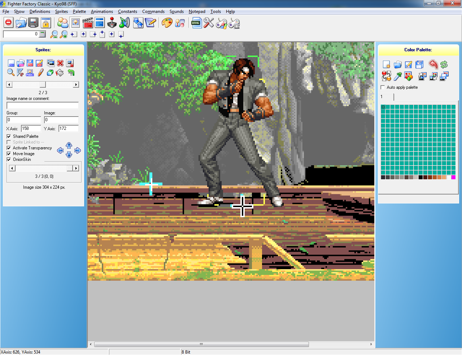Click the magnifier sprite zoom icon
The width and height of the screenshot is (462, 355).
coord(11,72)
